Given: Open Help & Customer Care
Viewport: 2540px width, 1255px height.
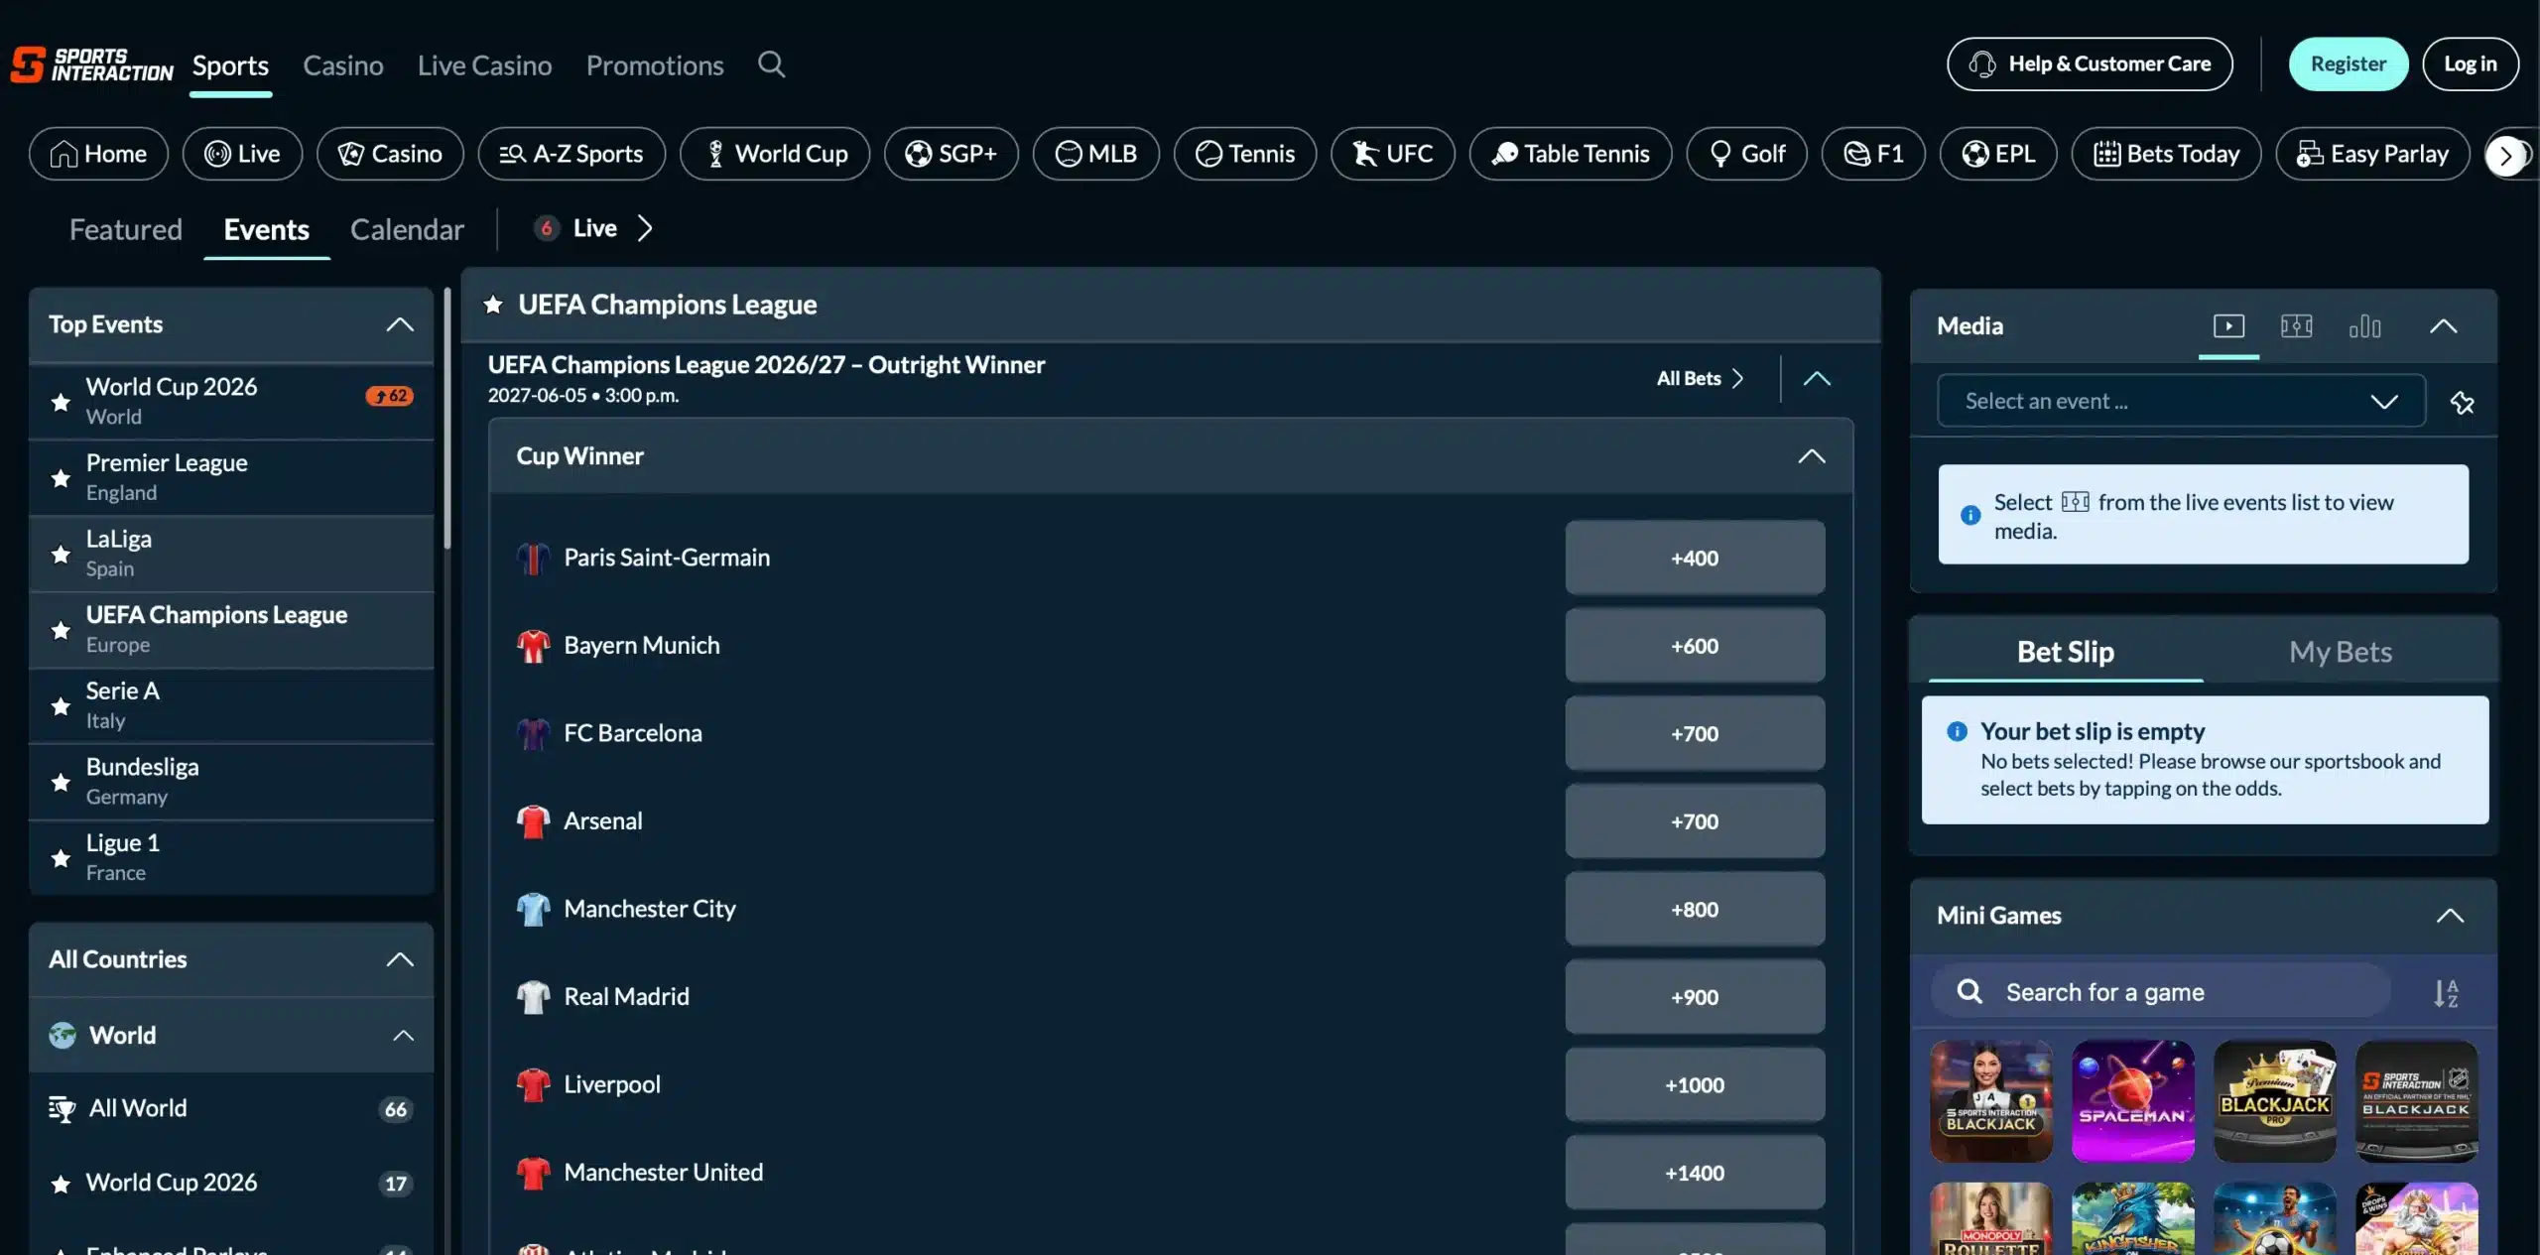Looking at the screenshot, I should tap(2090, 64).
